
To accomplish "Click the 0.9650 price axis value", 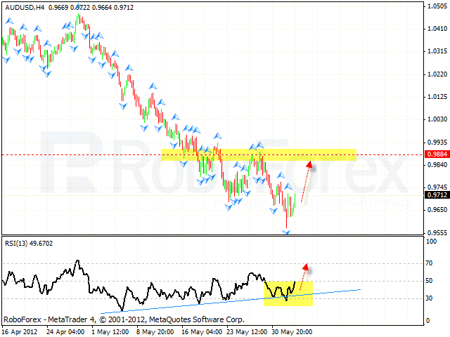I will (437, 210).
